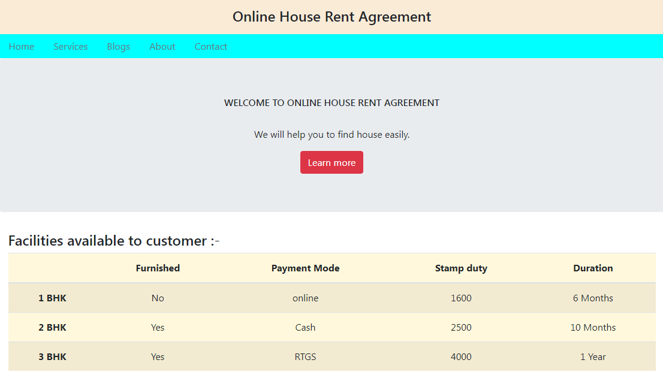
Task: Select the online payment mode cell
Action: pos(305,298)
